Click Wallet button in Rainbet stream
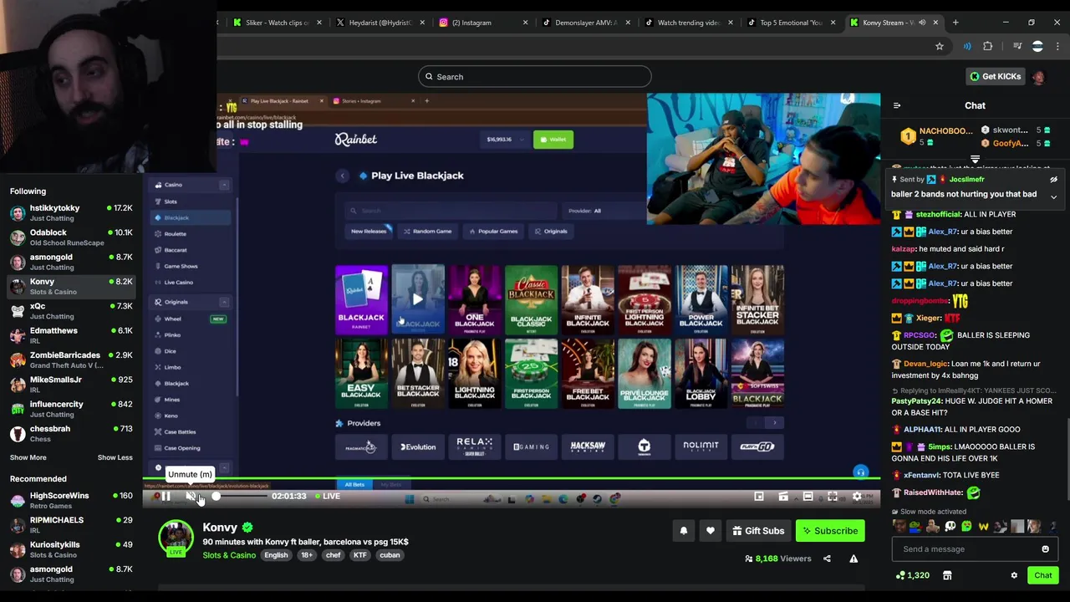 (x=553, y=140)
